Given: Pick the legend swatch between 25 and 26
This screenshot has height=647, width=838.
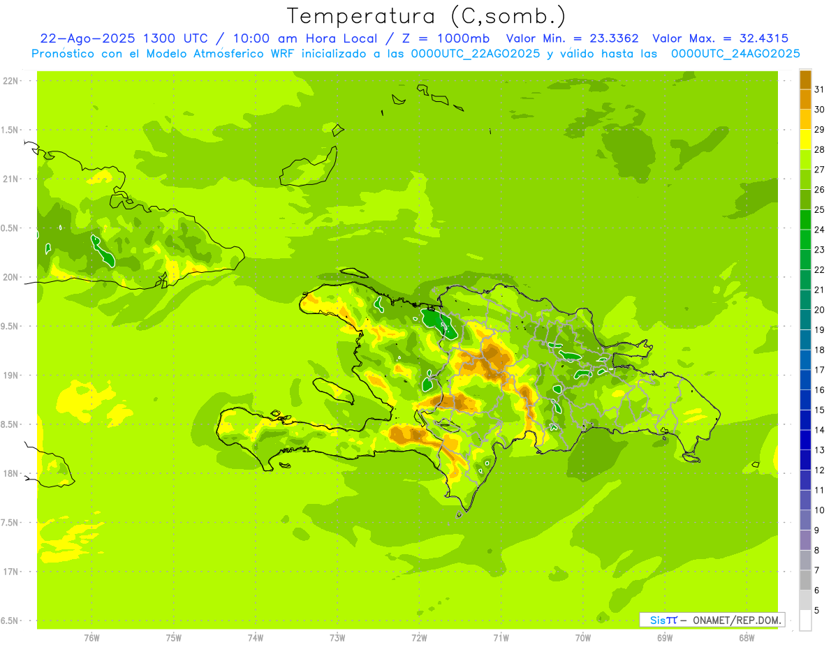Looking at the screenshot, I should click(x=805, y=200).
